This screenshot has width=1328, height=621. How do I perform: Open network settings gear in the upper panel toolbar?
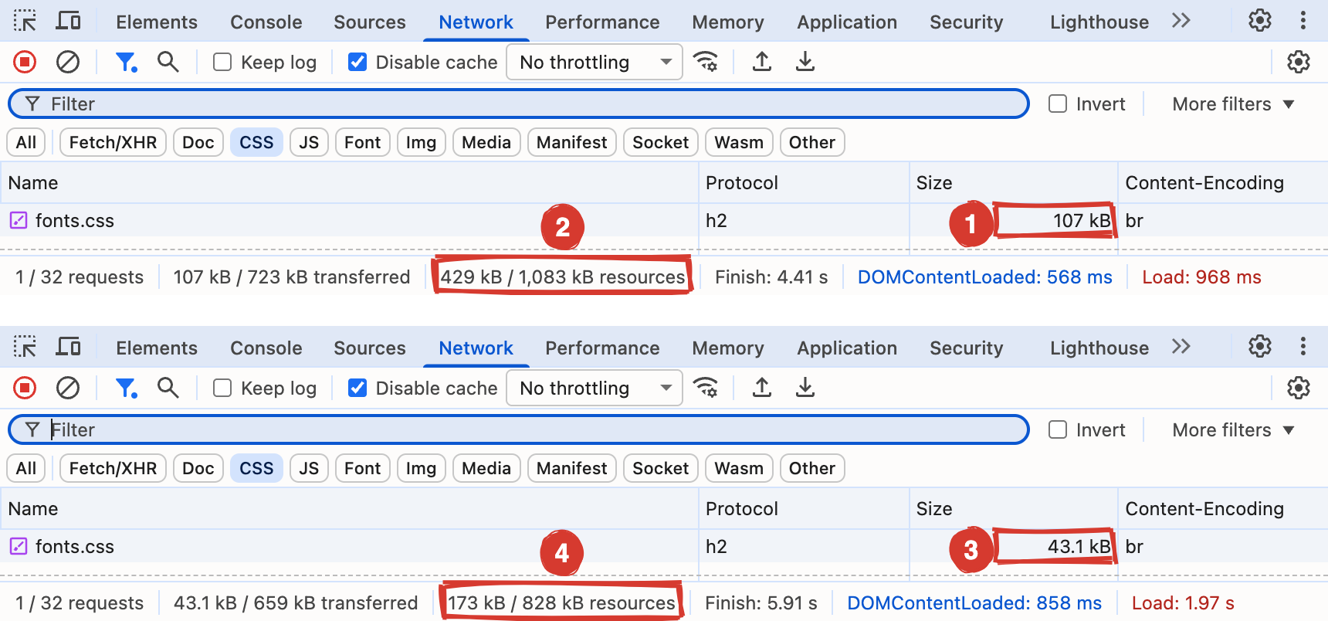pos(1299,62)
